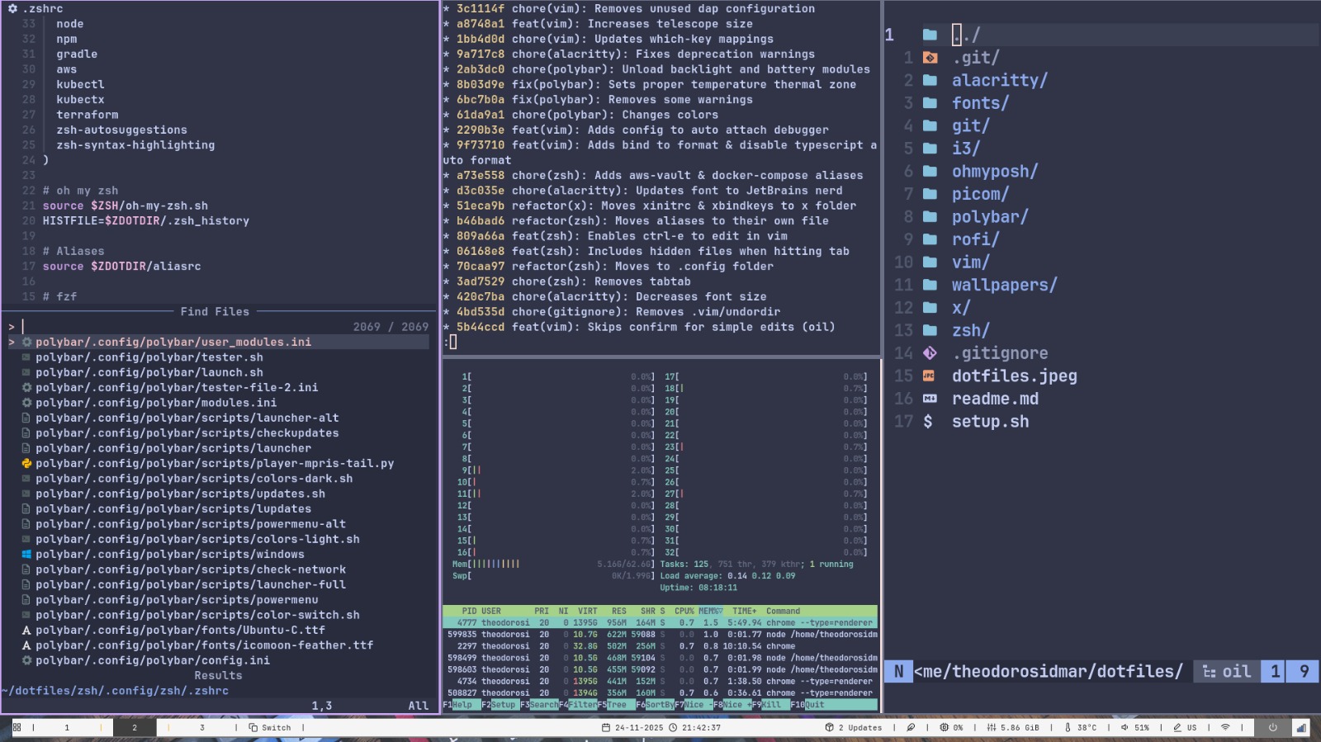Click the folder icon next to alacritty/

pos(930,80)
